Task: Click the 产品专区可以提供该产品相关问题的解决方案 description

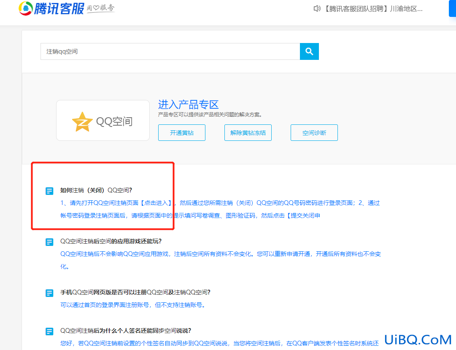Action: 210,115
